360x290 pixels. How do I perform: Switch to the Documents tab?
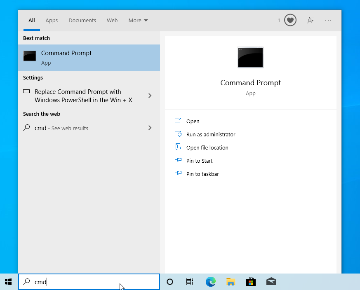pyautogui.click(x=82, y=21)
